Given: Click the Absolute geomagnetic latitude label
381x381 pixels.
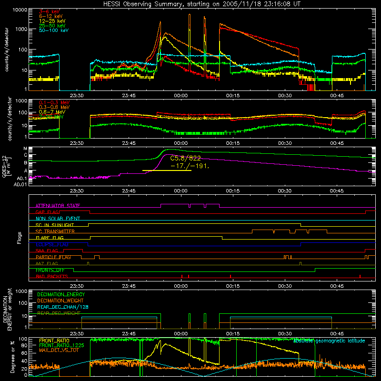Looking at the screenshot, I should pyautogui.click(x=329, y=341).
